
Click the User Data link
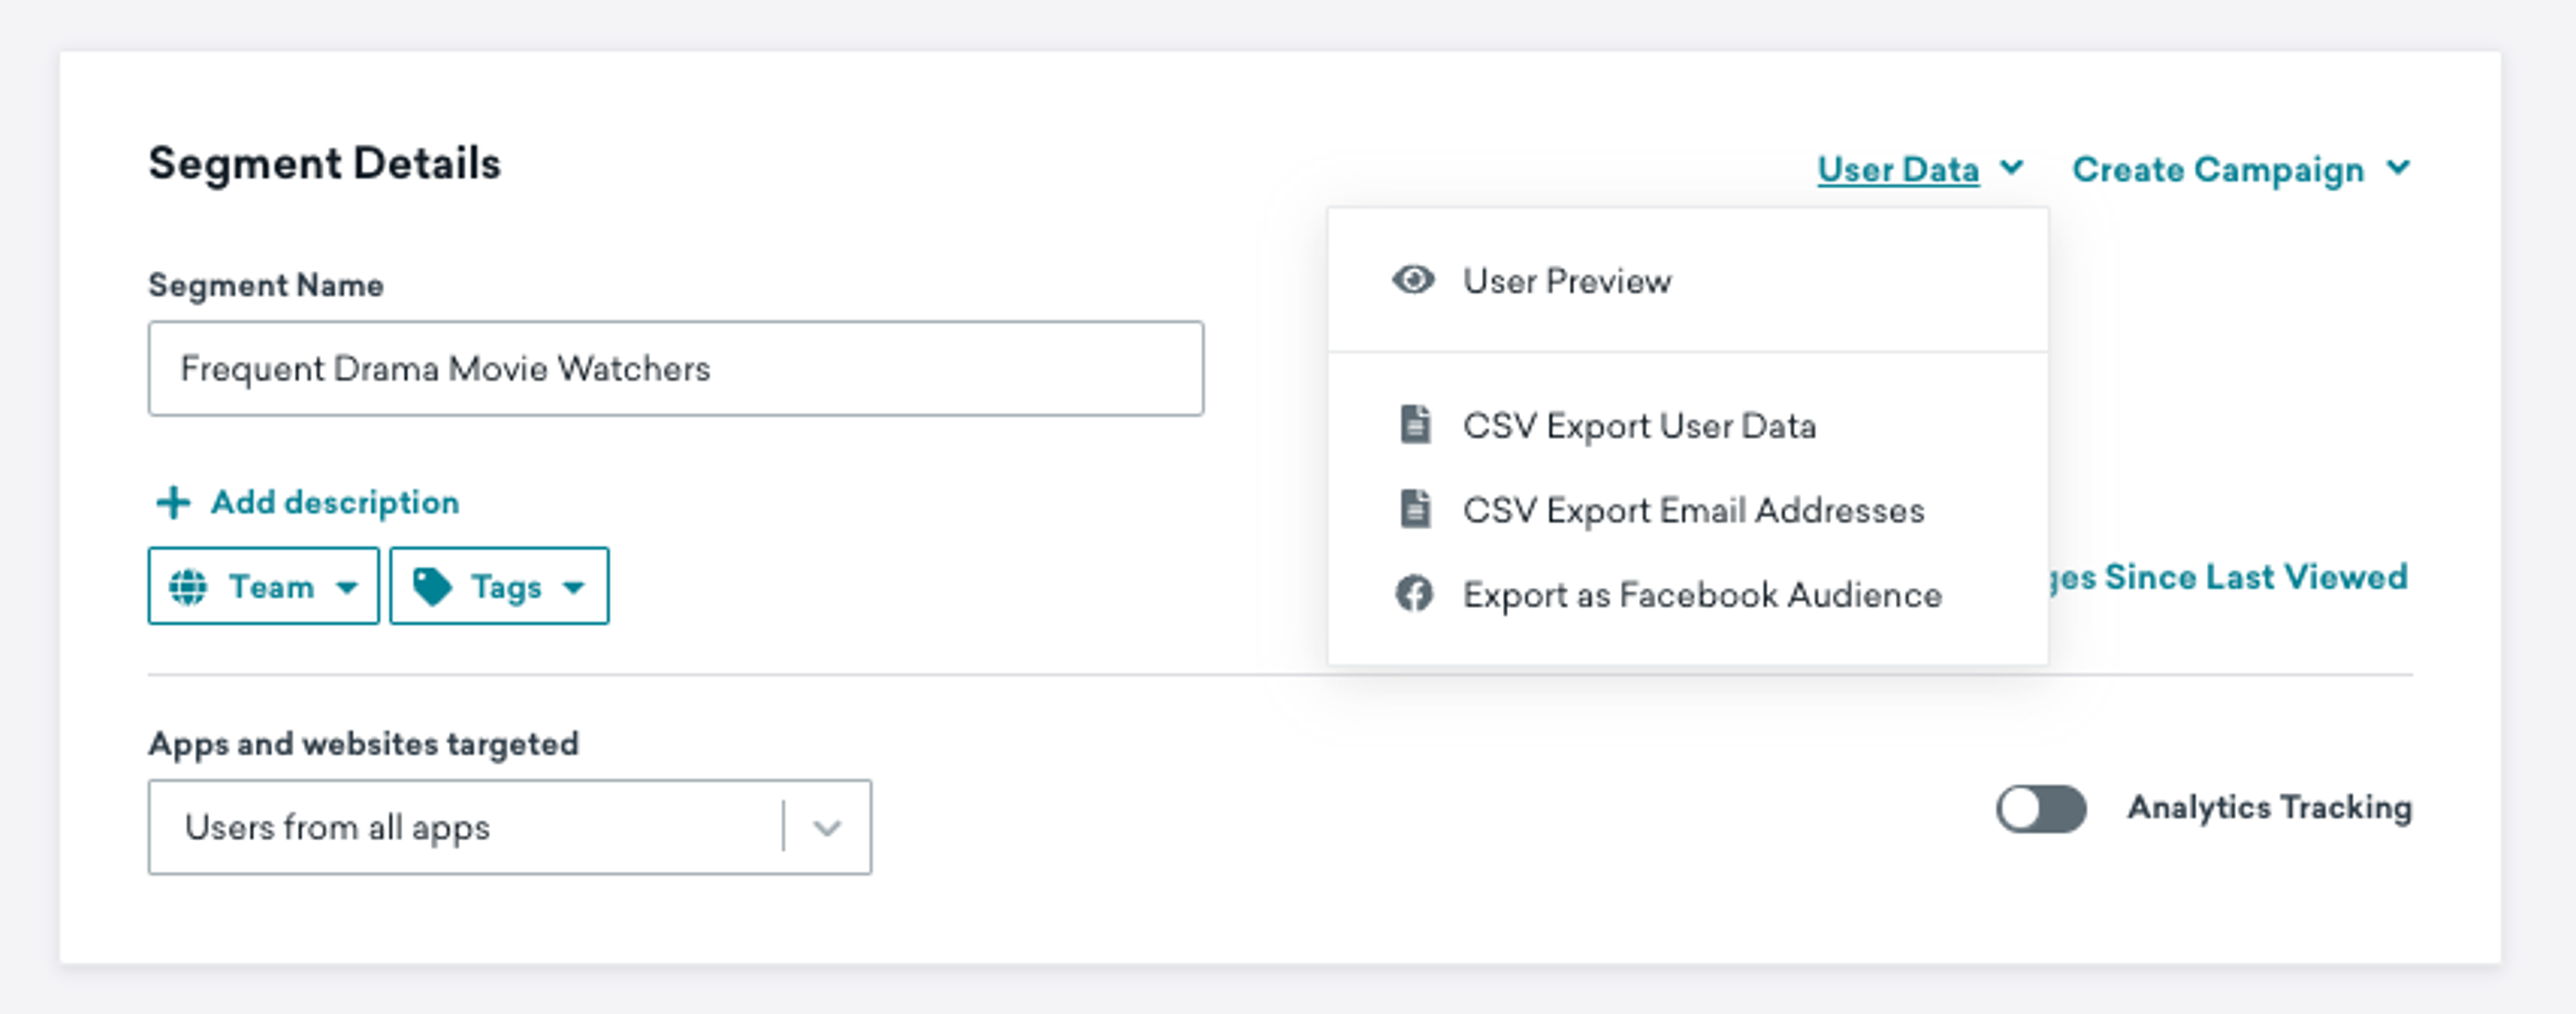[1898, 170]
